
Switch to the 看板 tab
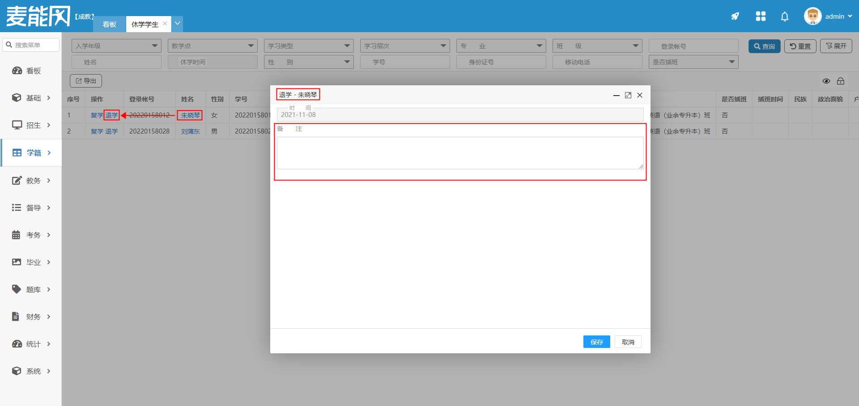tap(109, 24)
